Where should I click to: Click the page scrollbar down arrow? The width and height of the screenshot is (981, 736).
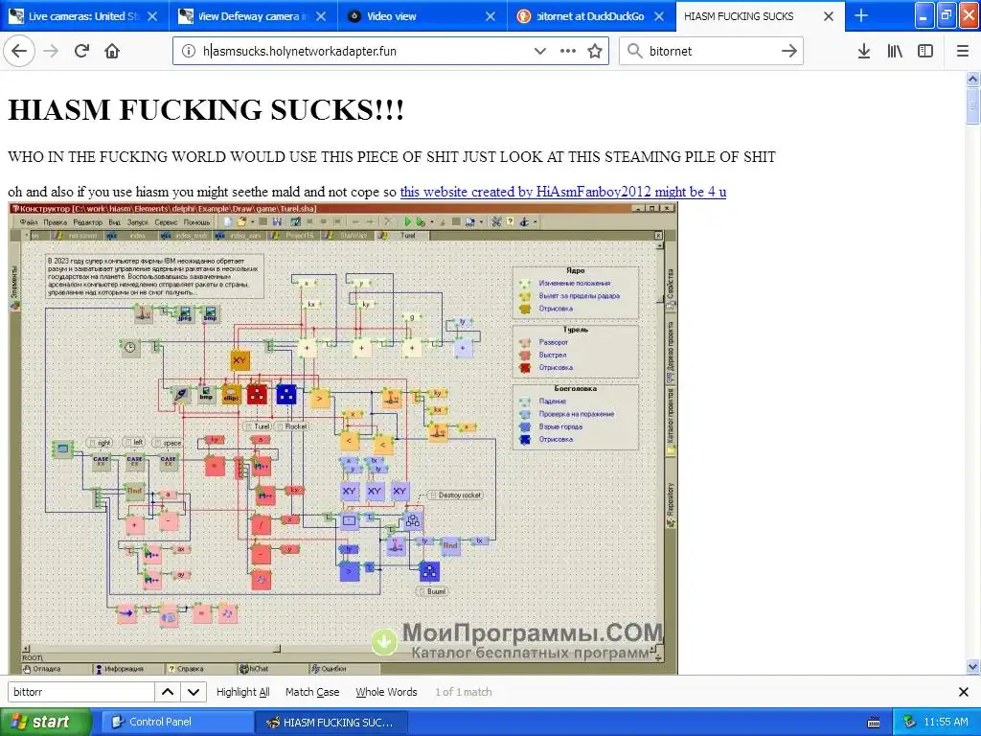[972, 667]
